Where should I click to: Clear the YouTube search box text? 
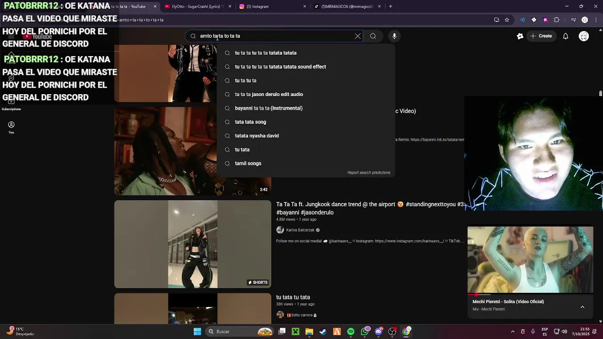click(x=358, y=36)
